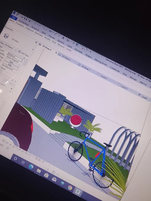Screen dimensions: 151x201
Task: Open Microsoft Edge from the taskbar
Action: point(31,167)
